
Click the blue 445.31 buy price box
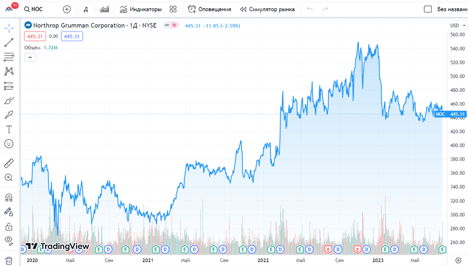(72, 36)
